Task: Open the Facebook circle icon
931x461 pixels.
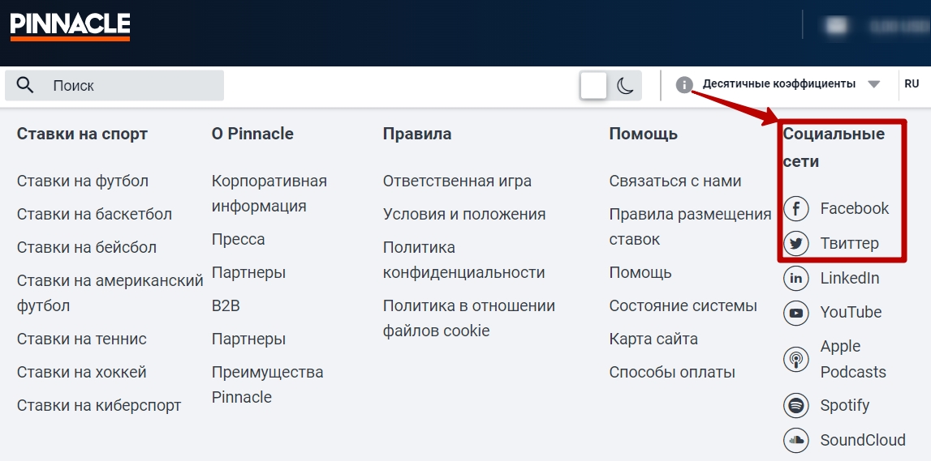Action: pyautogui.click(x=796, y=208)
